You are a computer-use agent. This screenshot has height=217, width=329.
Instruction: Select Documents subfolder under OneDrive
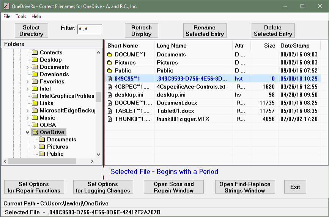click(x=61, y=139)
